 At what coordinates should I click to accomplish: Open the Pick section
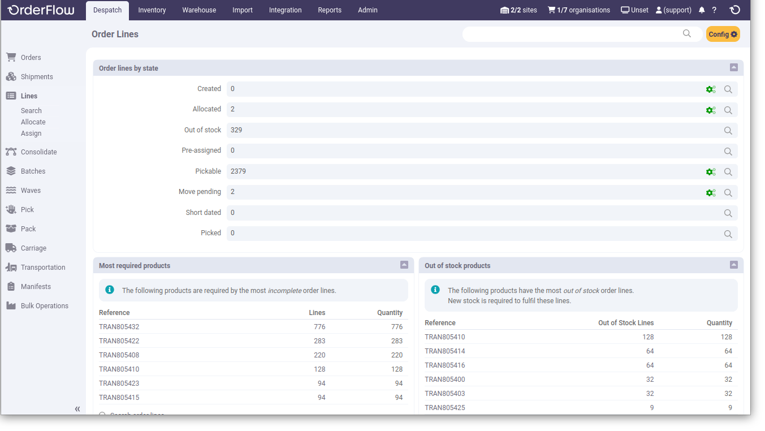[x=27, y=209]
